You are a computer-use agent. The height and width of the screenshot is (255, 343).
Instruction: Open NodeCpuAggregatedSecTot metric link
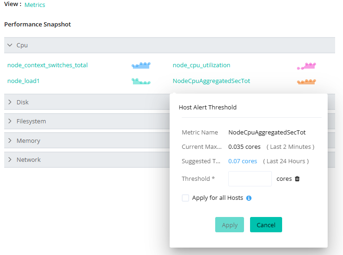(x=211, y=81)
